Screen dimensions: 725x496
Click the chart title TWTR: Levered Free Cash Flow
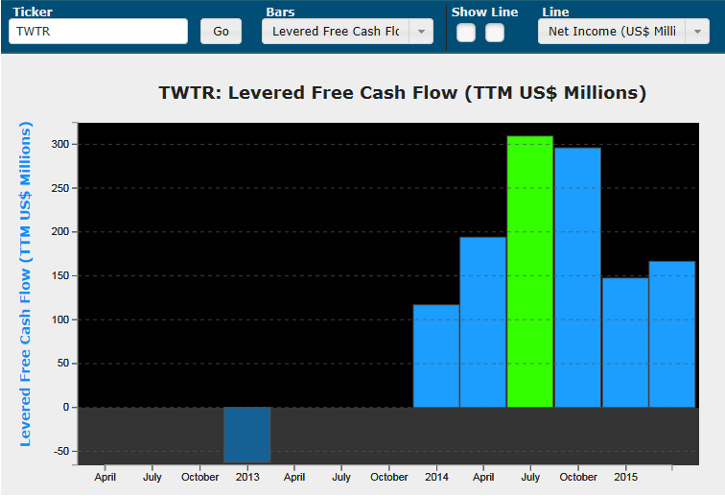[x=402, y=92]
